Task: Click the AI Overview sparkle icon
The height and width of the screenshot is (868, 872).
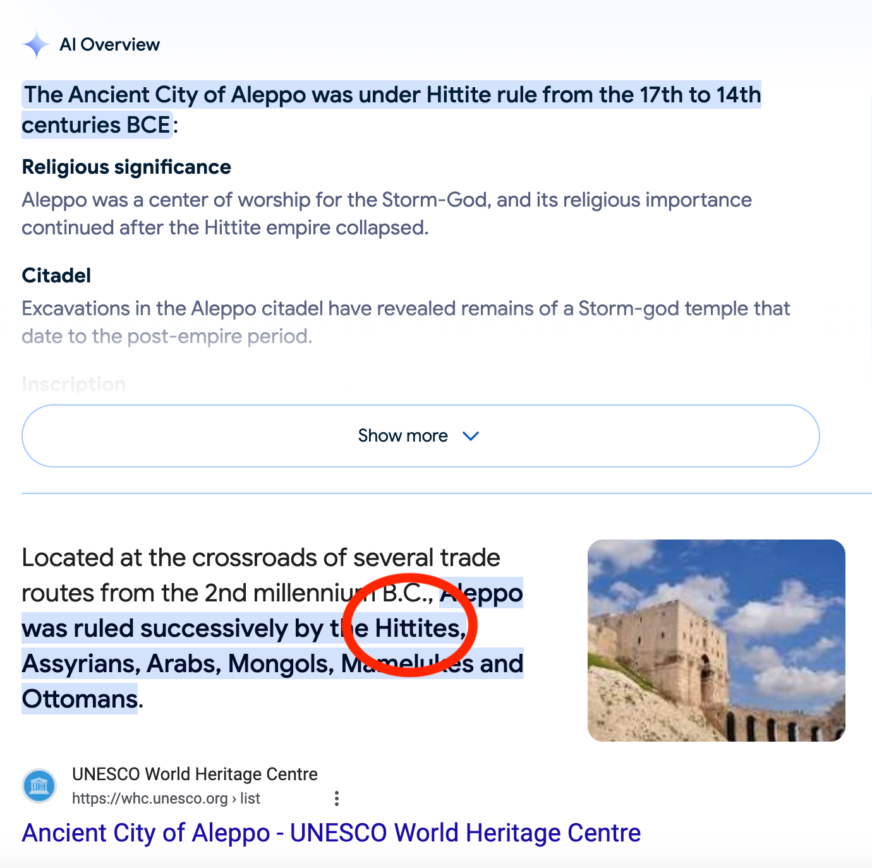Action: pyautogui.click(x=36, y=45)
